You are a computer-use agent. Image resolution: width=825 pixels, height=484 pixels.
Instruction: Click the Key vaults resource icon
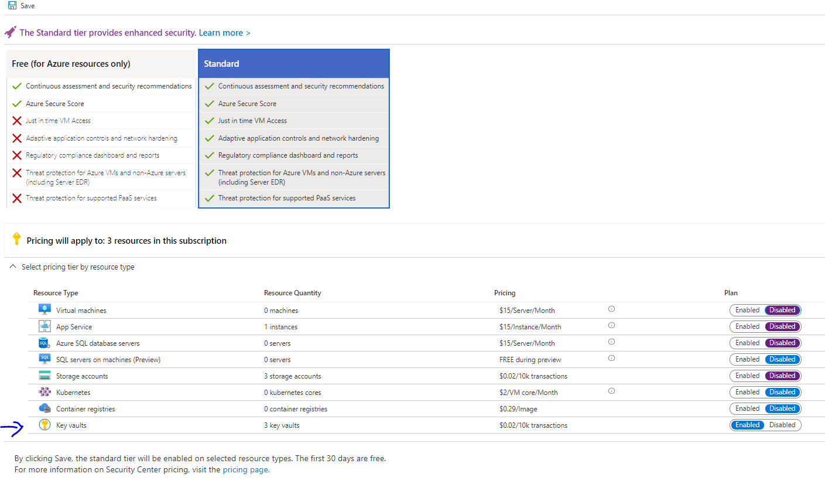point(45,425)
